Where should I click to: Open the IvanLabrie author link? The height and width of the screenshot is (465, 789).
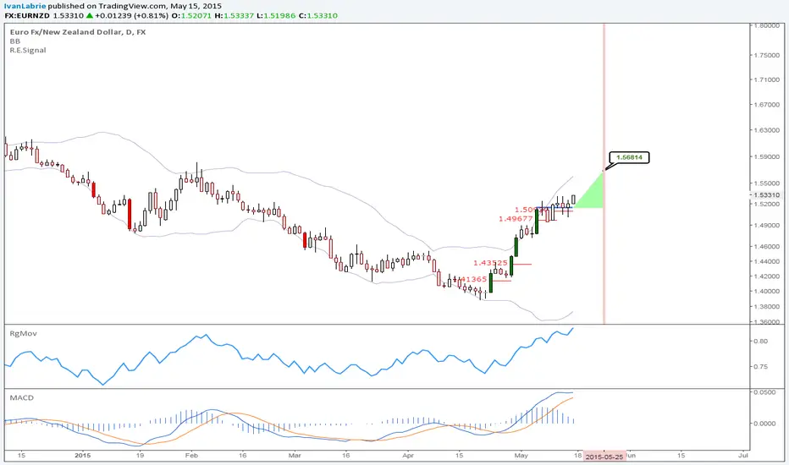pos(25,6)
